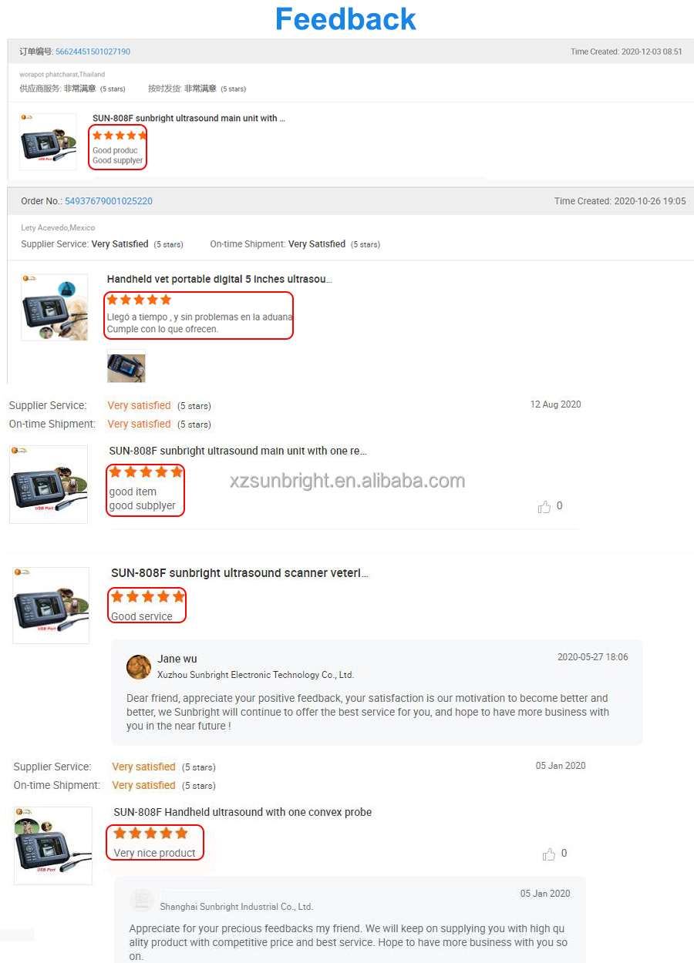
Task: Open product thumbnail for Thailand buyer's order
Action: click(x=48, y=142)
